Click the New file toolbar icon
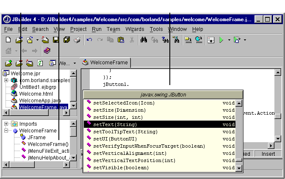The width and height of the screenshot is (285, 179). coord(8,40)
